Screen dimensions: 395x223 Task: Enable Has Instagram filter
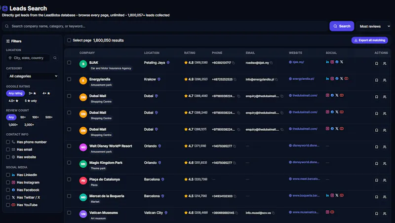click(8, 183)
